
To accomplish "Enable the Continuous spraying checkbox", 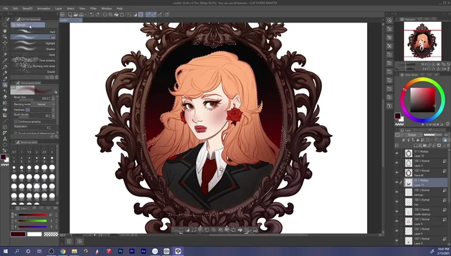I will point(15,121).
